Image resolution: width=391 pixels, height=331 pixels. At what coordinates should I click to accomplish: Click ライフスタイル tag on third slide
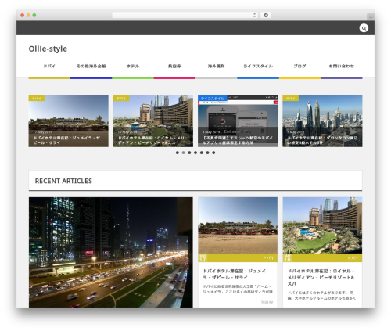[213, 99]
